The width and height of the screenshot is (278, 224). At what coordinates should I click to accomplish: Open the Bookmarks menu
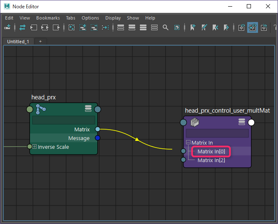(48, 18)
